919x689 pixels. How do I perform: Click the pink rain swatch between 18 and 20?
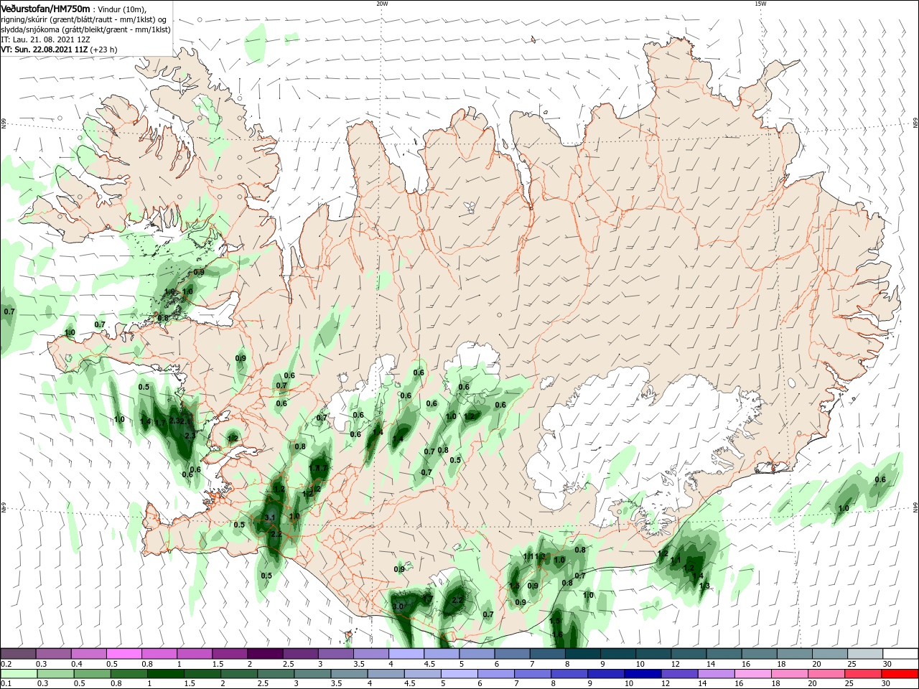point(790,674)
